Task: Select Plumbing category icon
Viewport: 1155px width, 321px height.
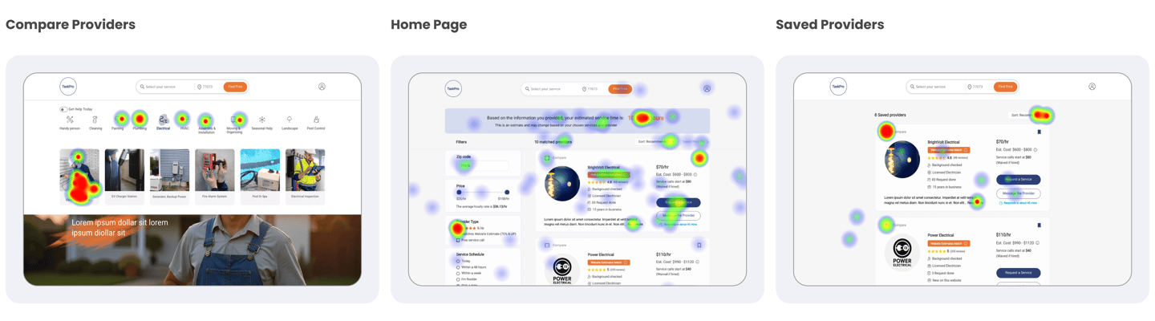Action: click(140, 120)
